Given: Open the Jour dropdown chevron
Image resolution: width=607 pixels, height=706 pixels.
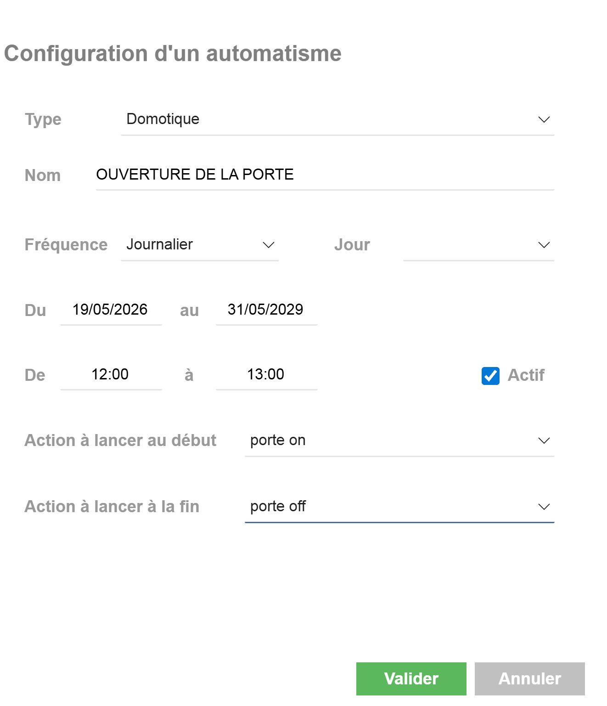Looking at the screenshot, I should [x=544, y=245].
